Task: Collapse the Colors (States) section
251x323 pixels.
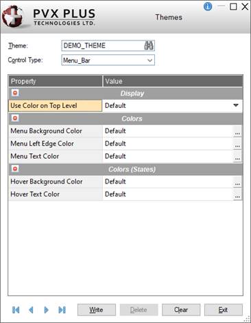Action: pos(15,169)
